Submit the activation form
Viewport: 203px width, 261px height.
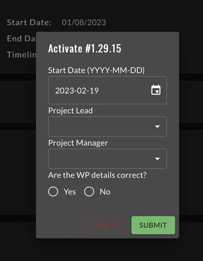click(x=153, y=225)
